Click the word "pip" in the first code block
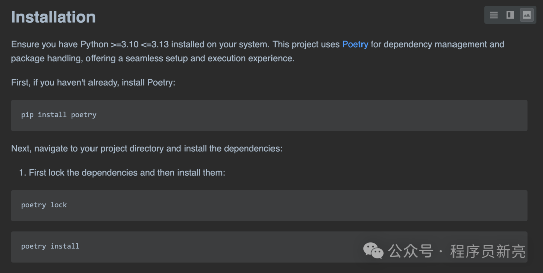This screenshot has width=543, height=273. (x=27, y=115)
